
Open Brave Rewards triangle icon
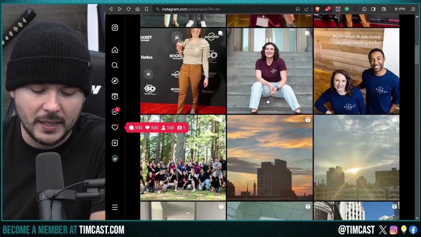tap(328, 9)
